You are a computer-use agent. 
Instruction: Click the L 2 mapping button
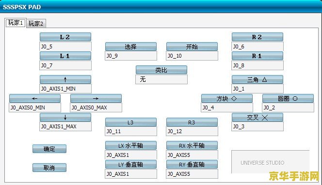point(65,37)
